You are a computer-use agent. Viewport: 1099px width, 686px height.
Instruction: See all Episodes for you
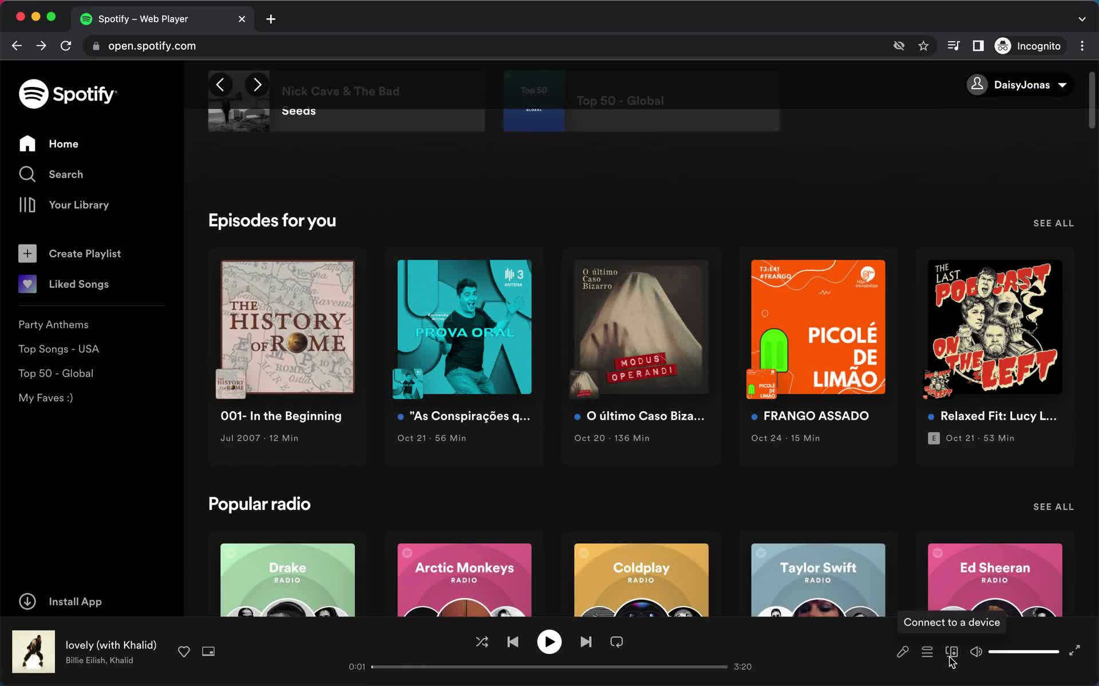[x=1053, y=223]
